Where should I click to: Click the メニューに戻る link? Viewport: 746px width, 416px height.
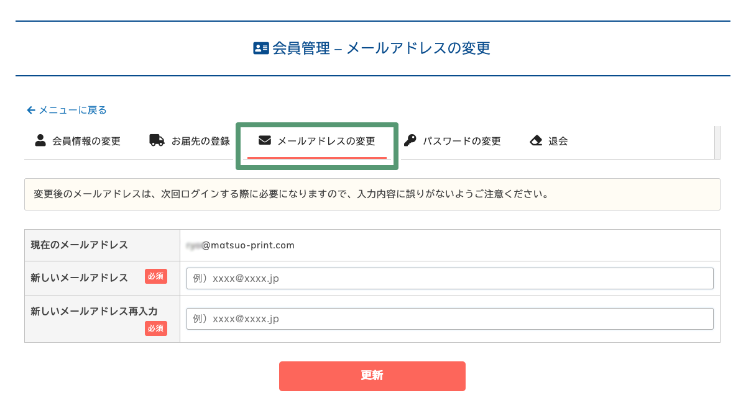point(67,110)
